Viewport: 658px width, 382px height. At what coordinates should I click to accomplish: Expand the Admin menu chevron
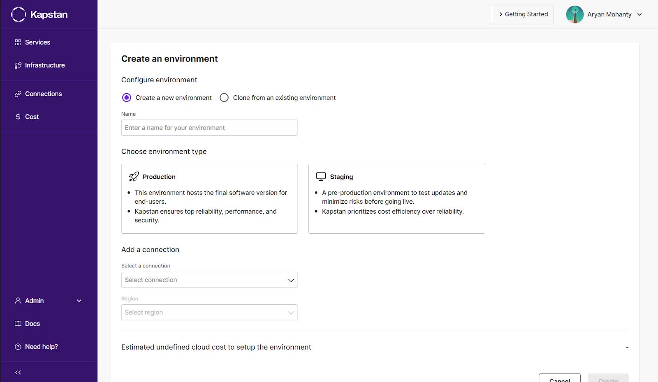[x=79, y=301]
